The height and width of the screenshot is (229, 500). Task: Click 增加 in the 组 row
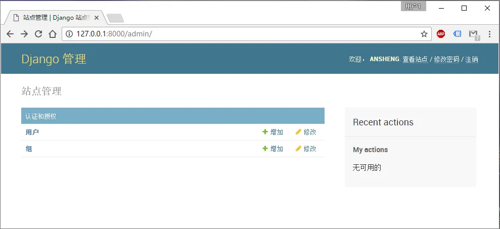click(273, 149)
